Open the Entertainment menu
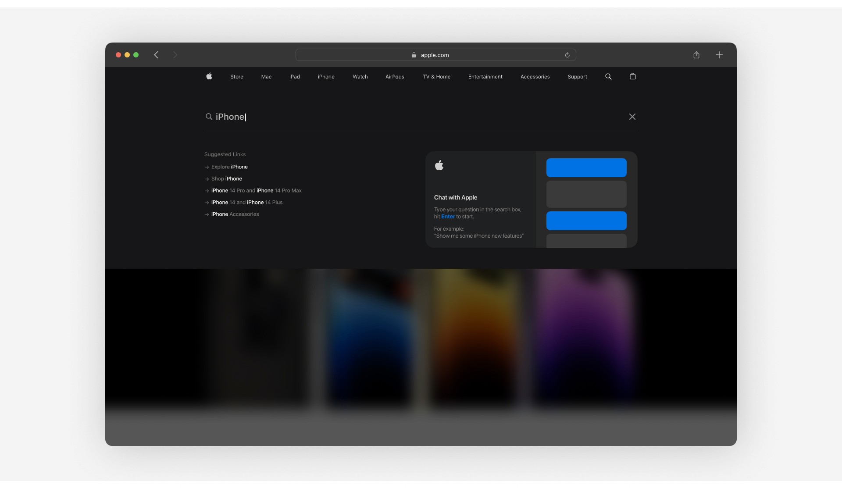 pos(485,77)
